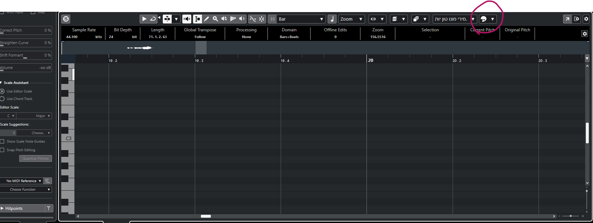This screenshot has height=223, width=593.
Task: Open sample editor setup gear icon
Action: pos(586,19)
